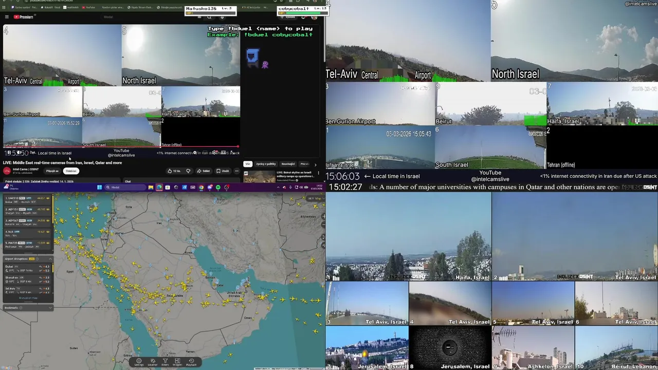Open Flightradar Weather layer tool
Screen dimensions: 658x370
point(152,362)
